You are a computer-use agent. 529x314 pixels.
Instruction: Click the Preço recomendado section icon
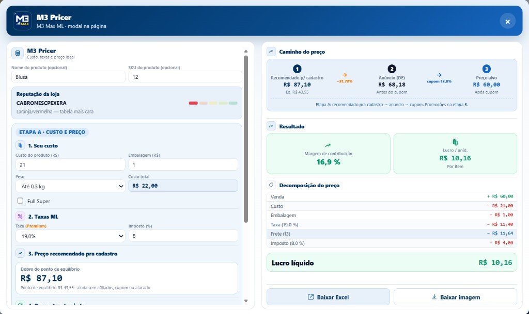pos(20,254)
